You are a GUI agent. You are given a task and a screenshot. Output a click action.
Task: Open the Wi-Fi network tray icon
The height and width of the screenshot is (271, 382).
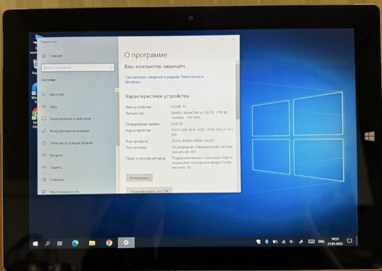point(283,242)
